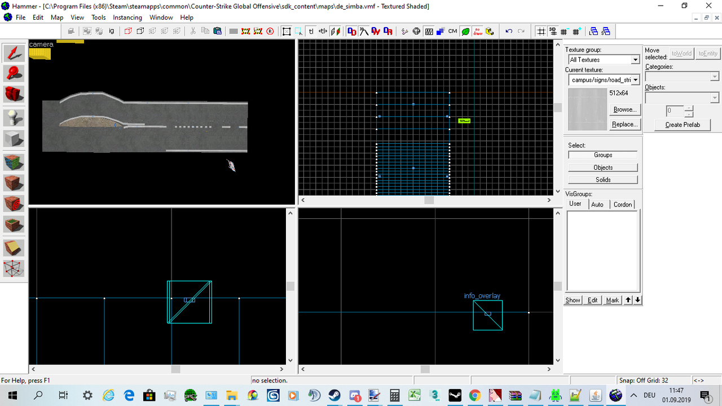
Task: Click the Browse... texture button
Action: 624,109
